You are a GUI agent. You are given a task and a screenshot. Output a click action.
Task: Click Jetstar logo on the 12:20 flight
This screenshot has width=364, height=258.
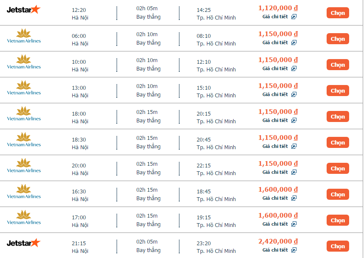coord(23,9)
